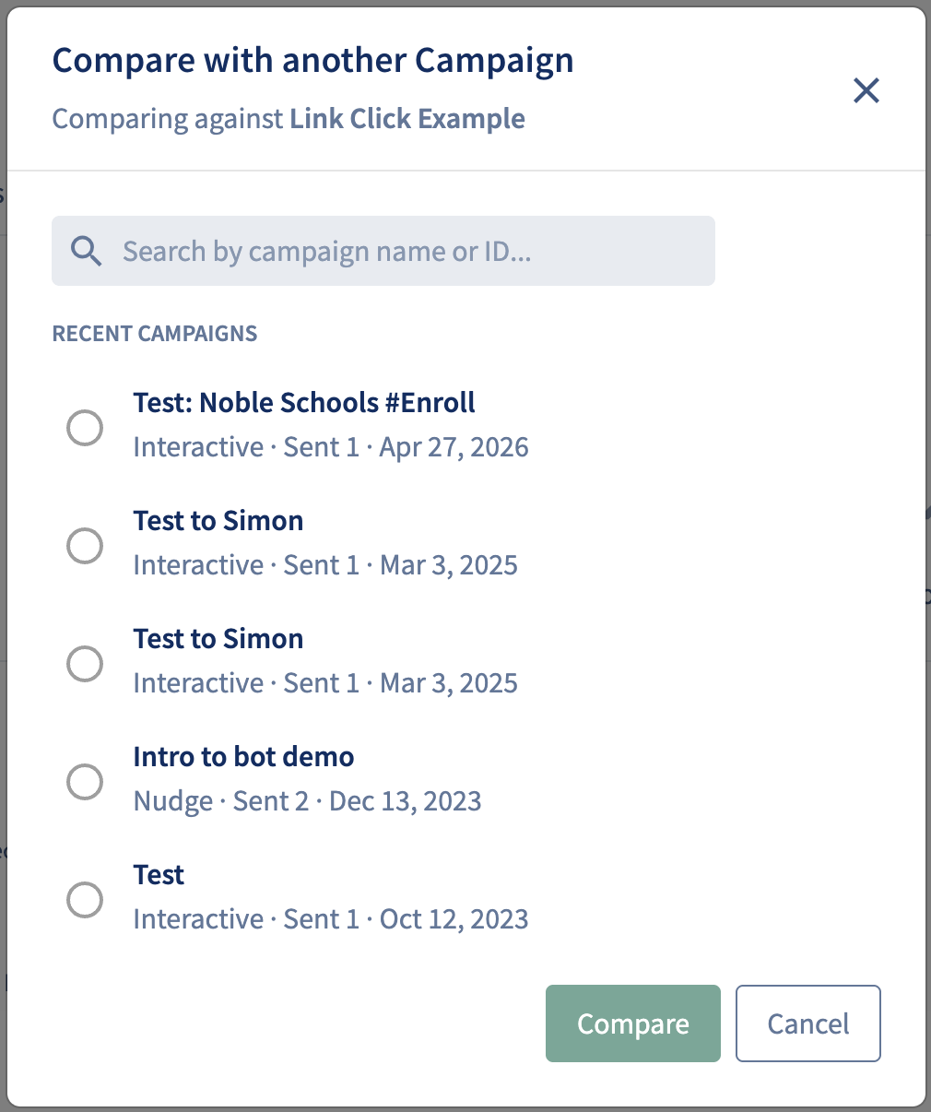The height and width of the screenshot is (1112, 931).
Task: Click the Oct 12, 2023 campaign details line
Action: click(331, 919)
